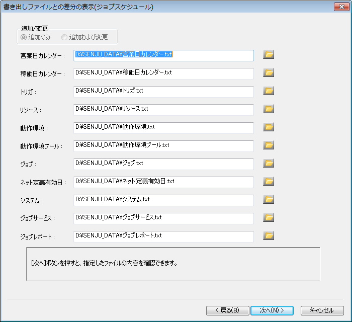Click the ジョブ : label
This screenshot has height=322, width=352.
28,165
